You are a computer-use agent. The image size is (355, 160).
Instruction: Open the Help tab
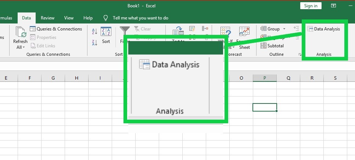(x=88, y=18)
